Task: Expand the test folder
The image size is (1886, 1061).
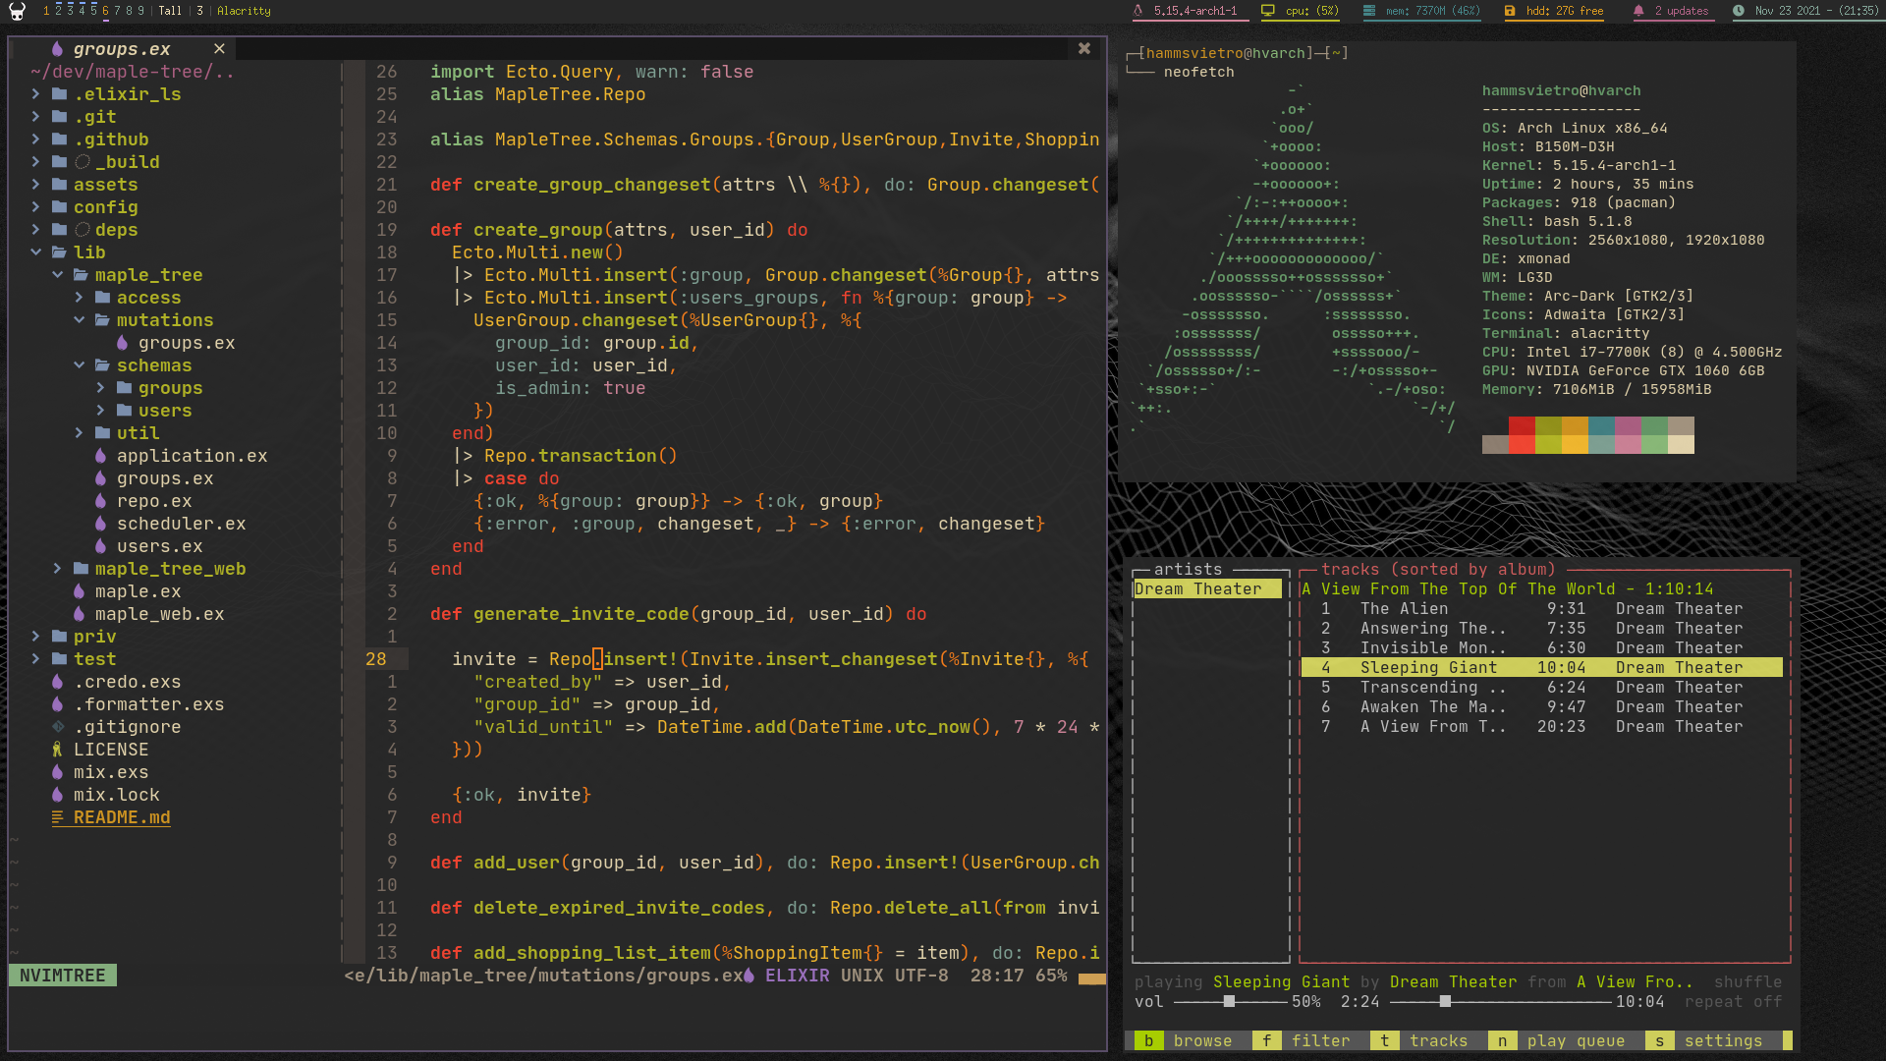Action: pos(35,659)
